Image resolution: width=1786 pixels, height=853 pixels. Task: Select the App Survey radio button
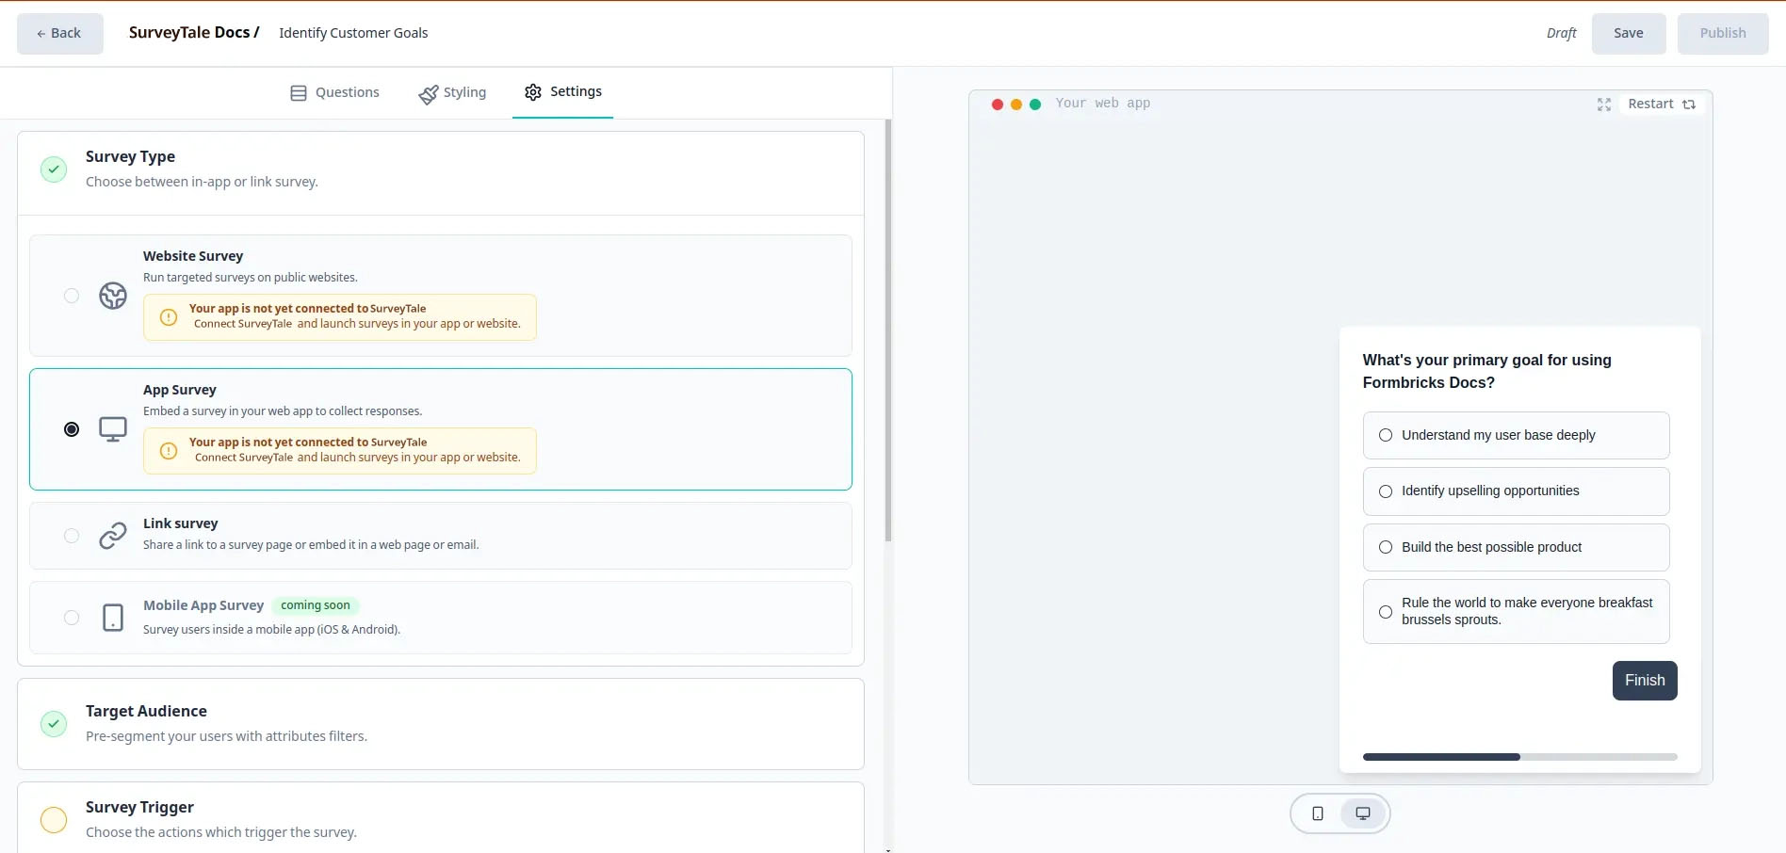click(x=72, y=429)
